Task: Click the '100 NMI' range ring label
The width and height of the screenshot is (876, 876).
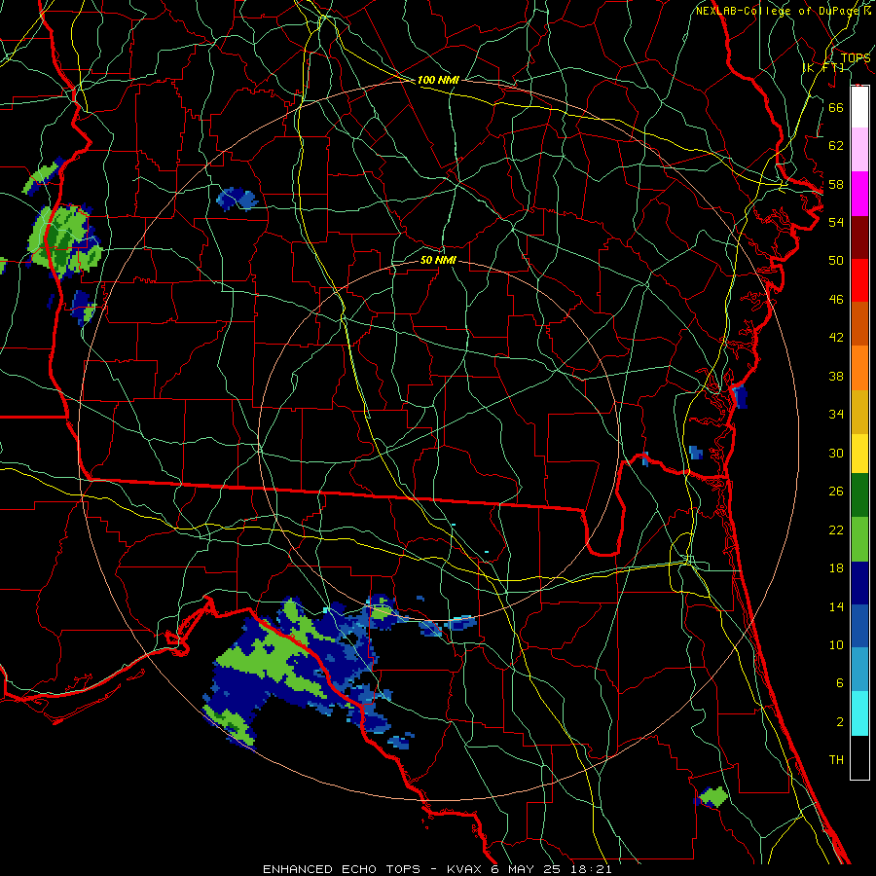Action: (x=438, y=80)
